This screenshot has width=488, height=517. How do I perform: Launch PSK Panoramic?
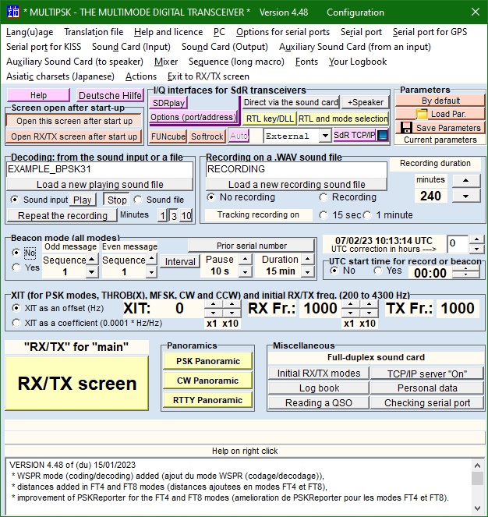[x=207, y=361]
